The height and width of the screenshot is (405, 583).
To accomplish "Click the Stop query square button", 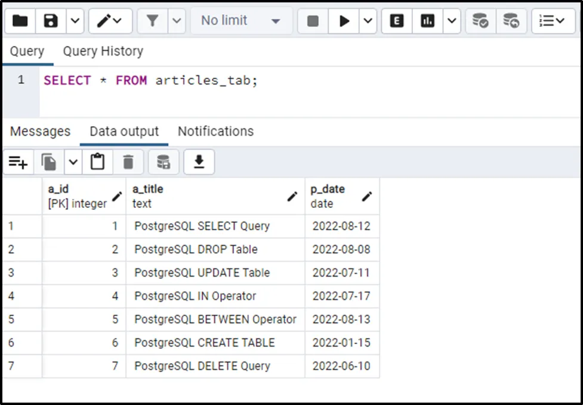I will (313, 21).
